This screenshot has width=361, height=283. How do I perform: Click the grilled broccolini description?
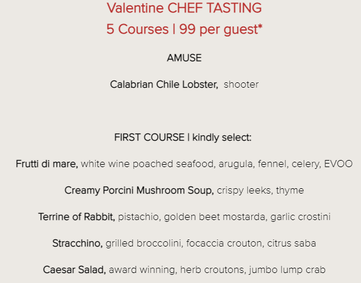(x=145, y=243)
